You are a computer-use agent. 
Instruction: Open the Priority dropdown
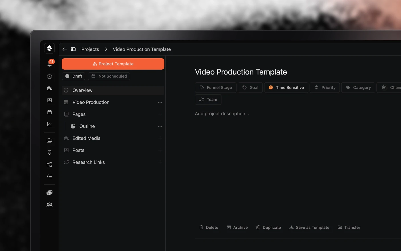[325, 88]
